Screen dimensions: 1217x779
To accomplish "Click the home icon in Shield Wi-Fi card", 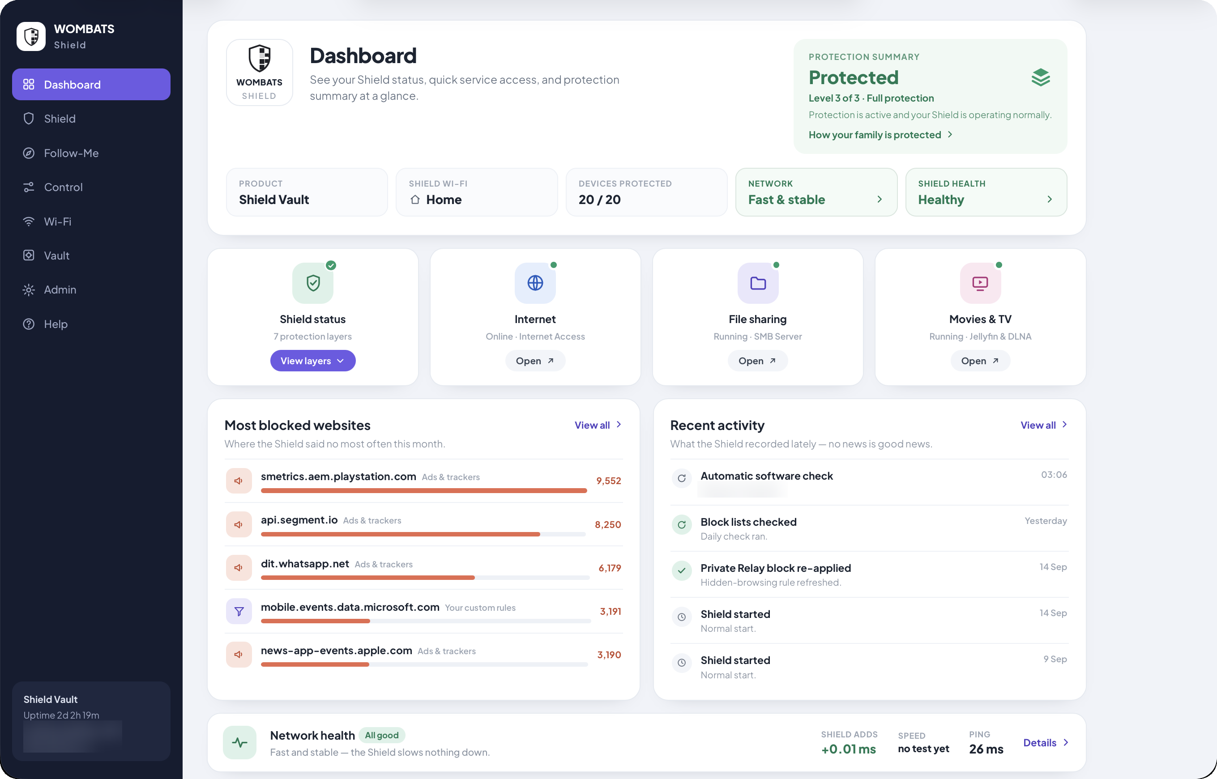I will (x=415, y=199).
